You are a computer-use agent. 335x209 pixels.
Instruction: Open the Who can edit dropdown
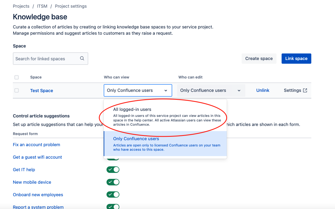click(x=211, y=90)
